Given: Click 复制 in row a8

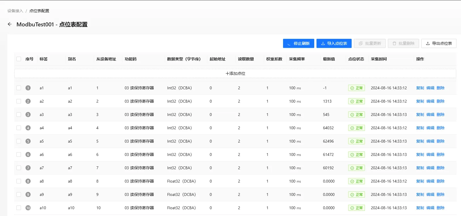Looking at the screenshot, I should (420, 181).
